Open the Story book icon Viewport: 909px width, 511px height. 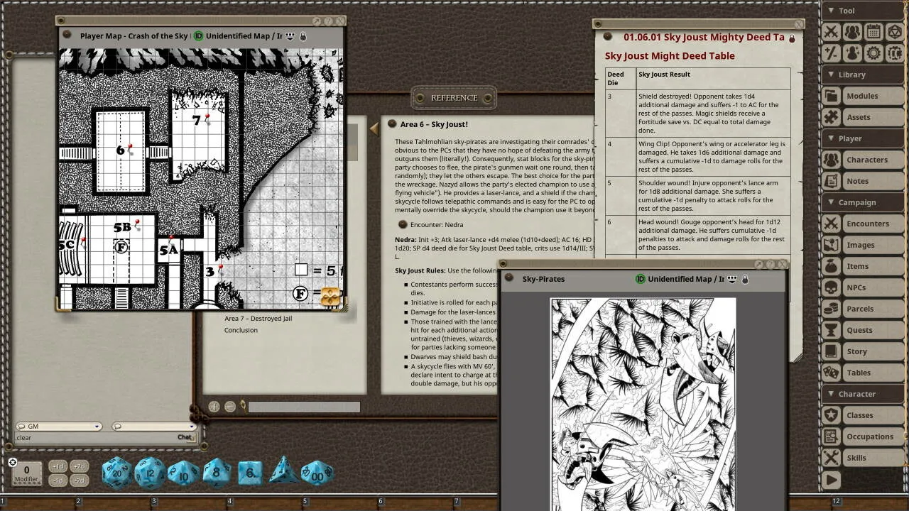tap(831, 351)
